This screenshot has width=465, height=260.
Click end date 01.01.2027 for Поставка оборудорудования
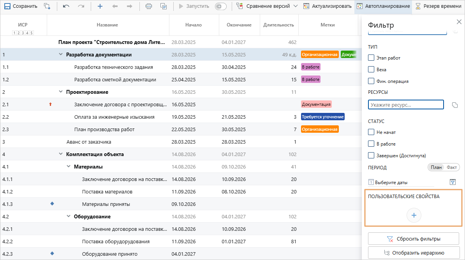234,241
